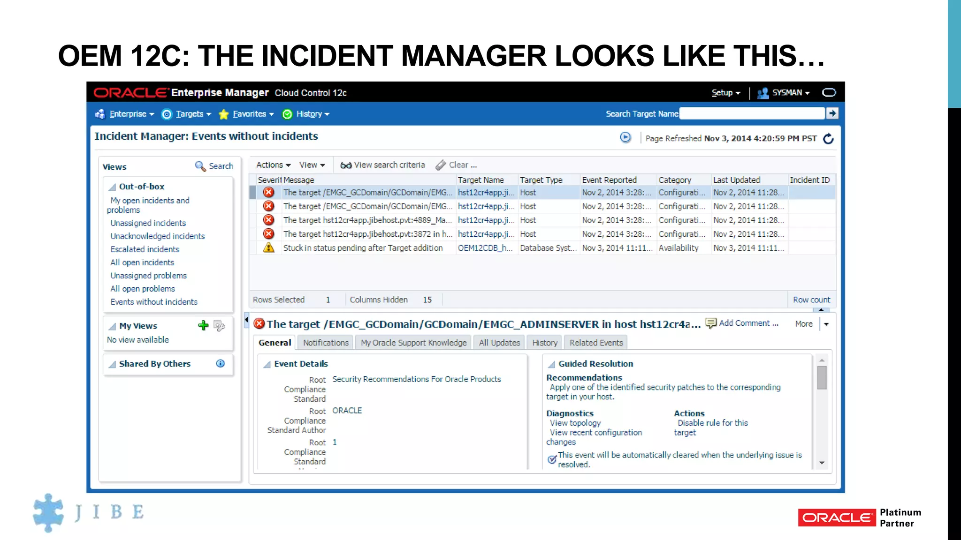Open the SYSMAN user dropdown

point(791,93)
